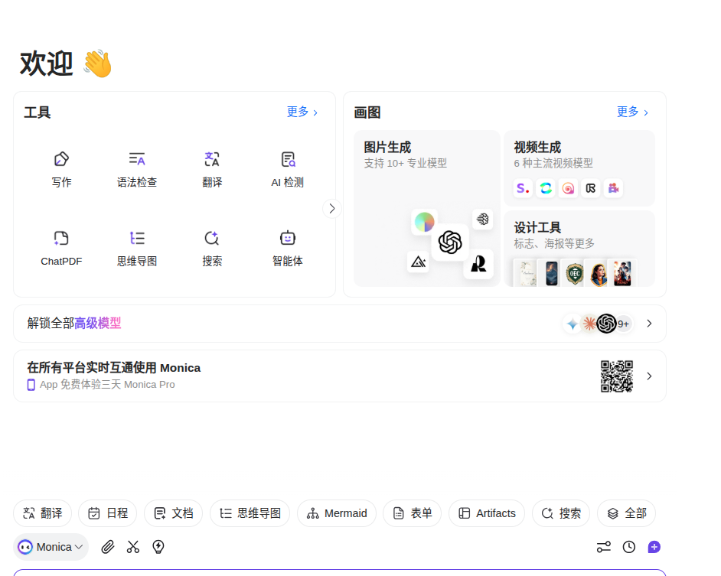Click the black R video model icon

click(591, 188)
